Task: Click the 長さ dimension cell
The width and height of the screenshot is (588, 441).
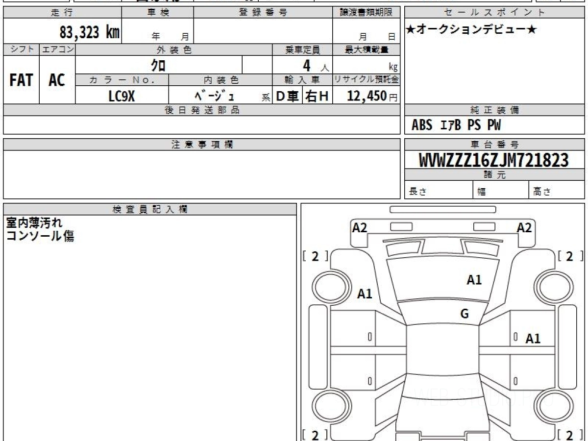Action: pos(439,190)
